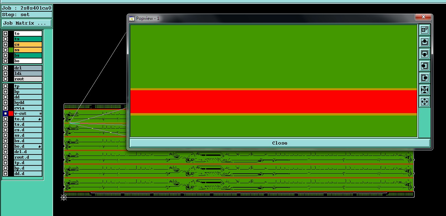Select the bo layer name
446x216 pixels.
(28, 61)
